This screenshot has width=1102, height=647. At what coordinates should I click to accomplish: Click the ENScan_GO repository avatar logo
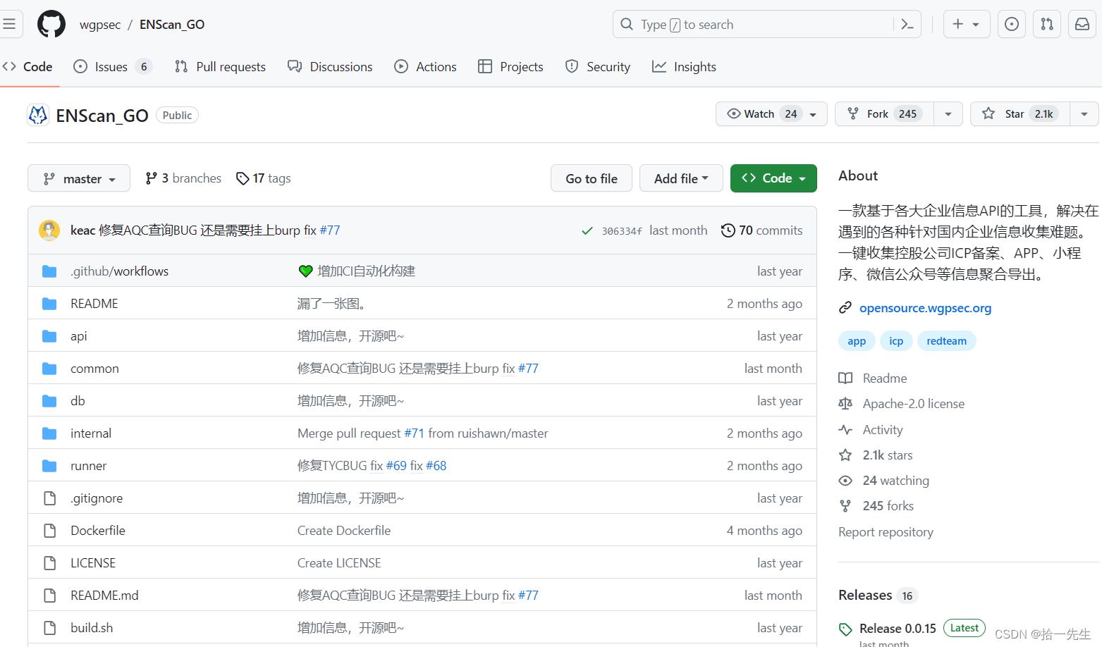pos(38,115)
